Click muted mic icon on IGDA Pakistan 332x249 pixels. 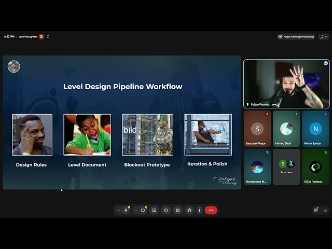click(x=326, y=152)
